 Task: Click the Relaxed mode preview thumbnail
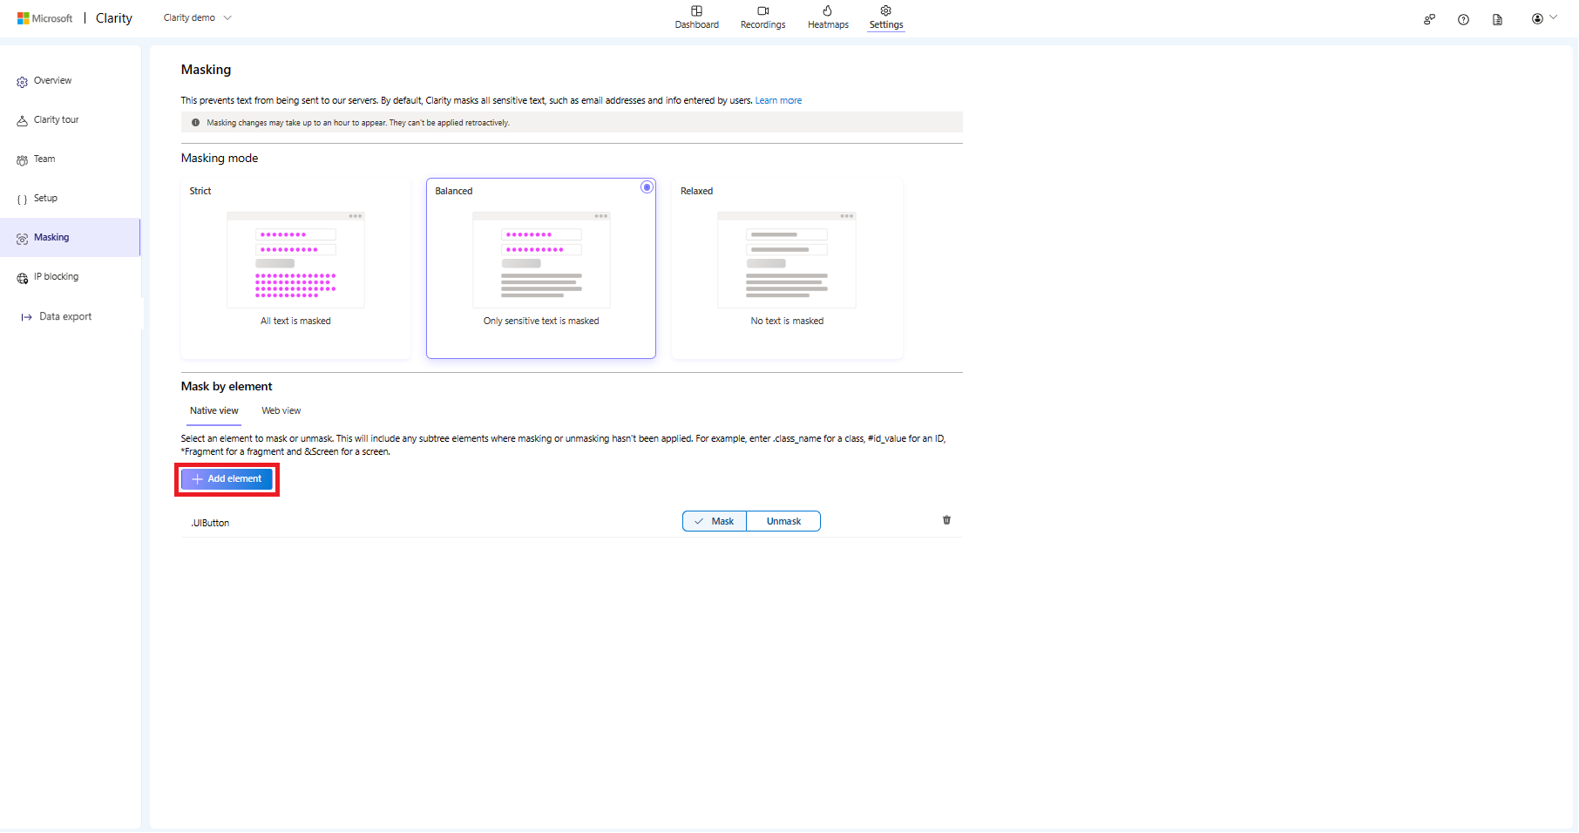point(787,260)
